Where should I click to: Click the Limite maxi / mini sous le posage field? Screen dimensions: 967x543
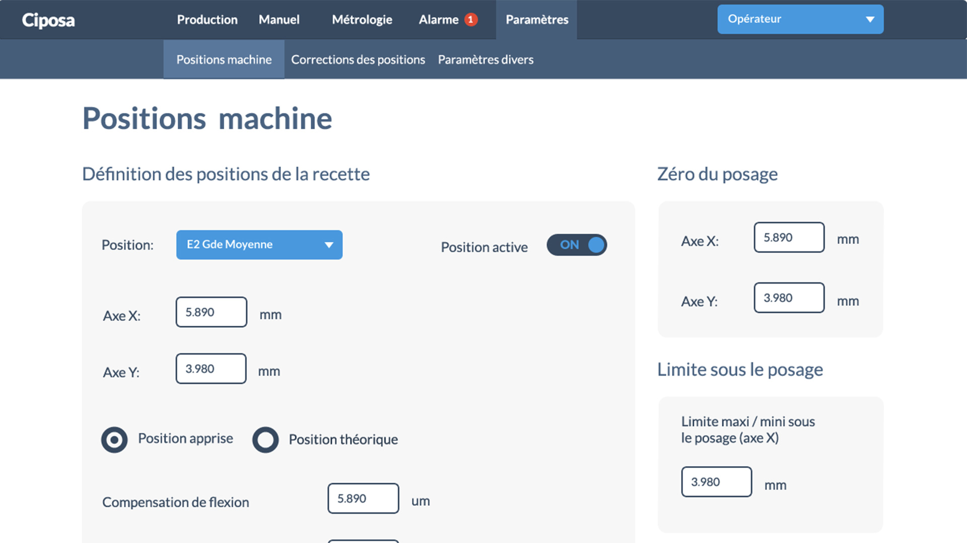pyautogui.click(x=716, y=482)
